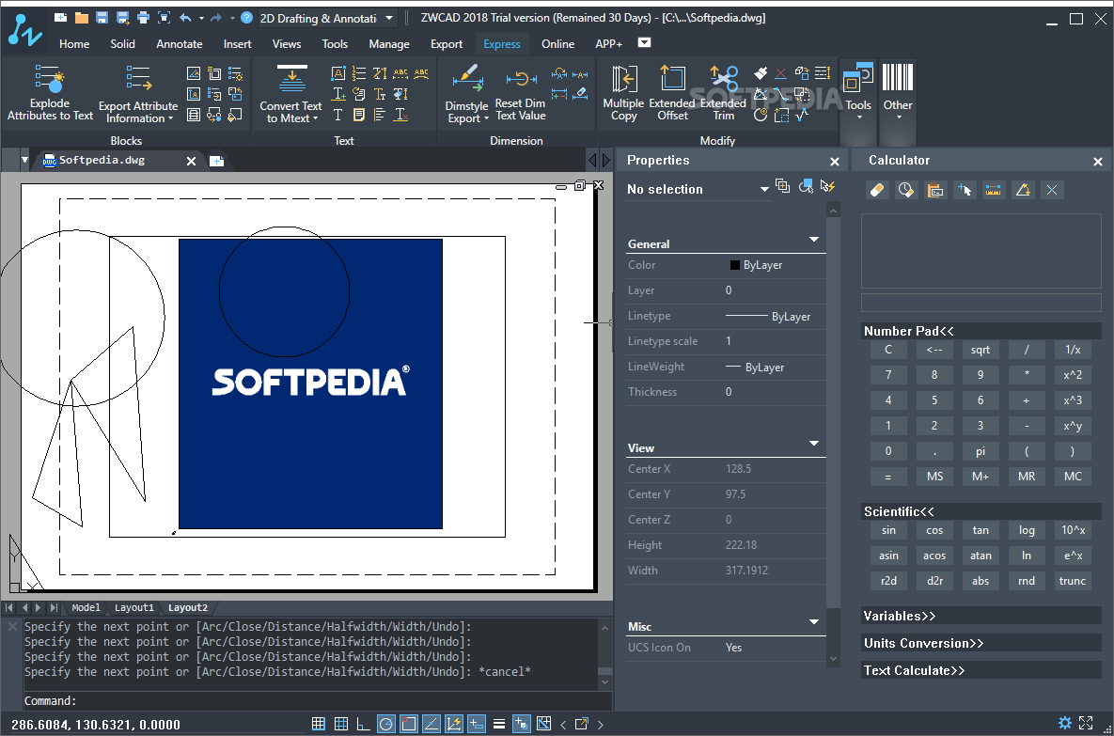Toggle Lineweight display in status bar

tap(499, 724)
